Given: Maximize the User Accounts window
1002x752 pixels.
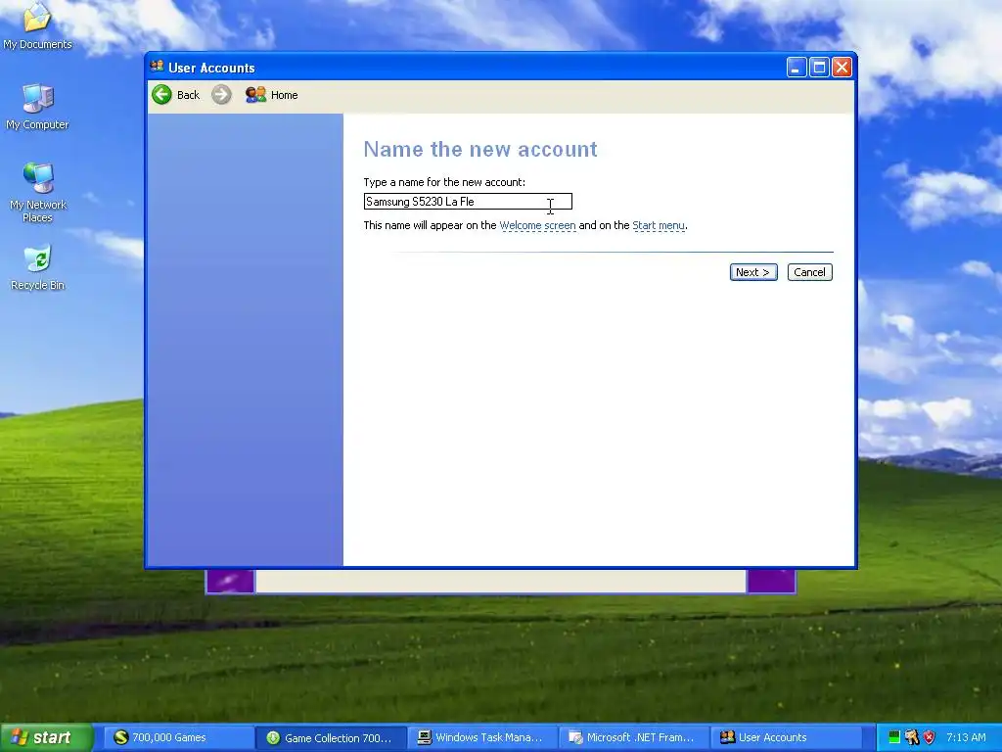Looking at the screenshot, I should point(819,68).
